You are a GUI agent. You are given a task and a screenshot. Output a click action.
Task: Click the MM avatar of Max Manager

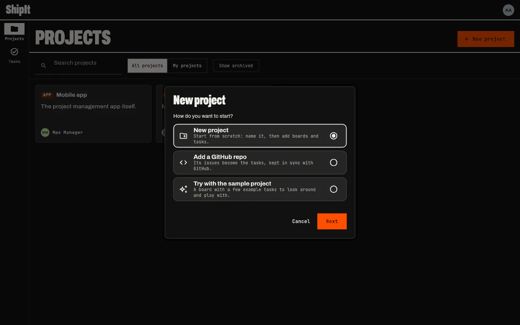(45, 132)
